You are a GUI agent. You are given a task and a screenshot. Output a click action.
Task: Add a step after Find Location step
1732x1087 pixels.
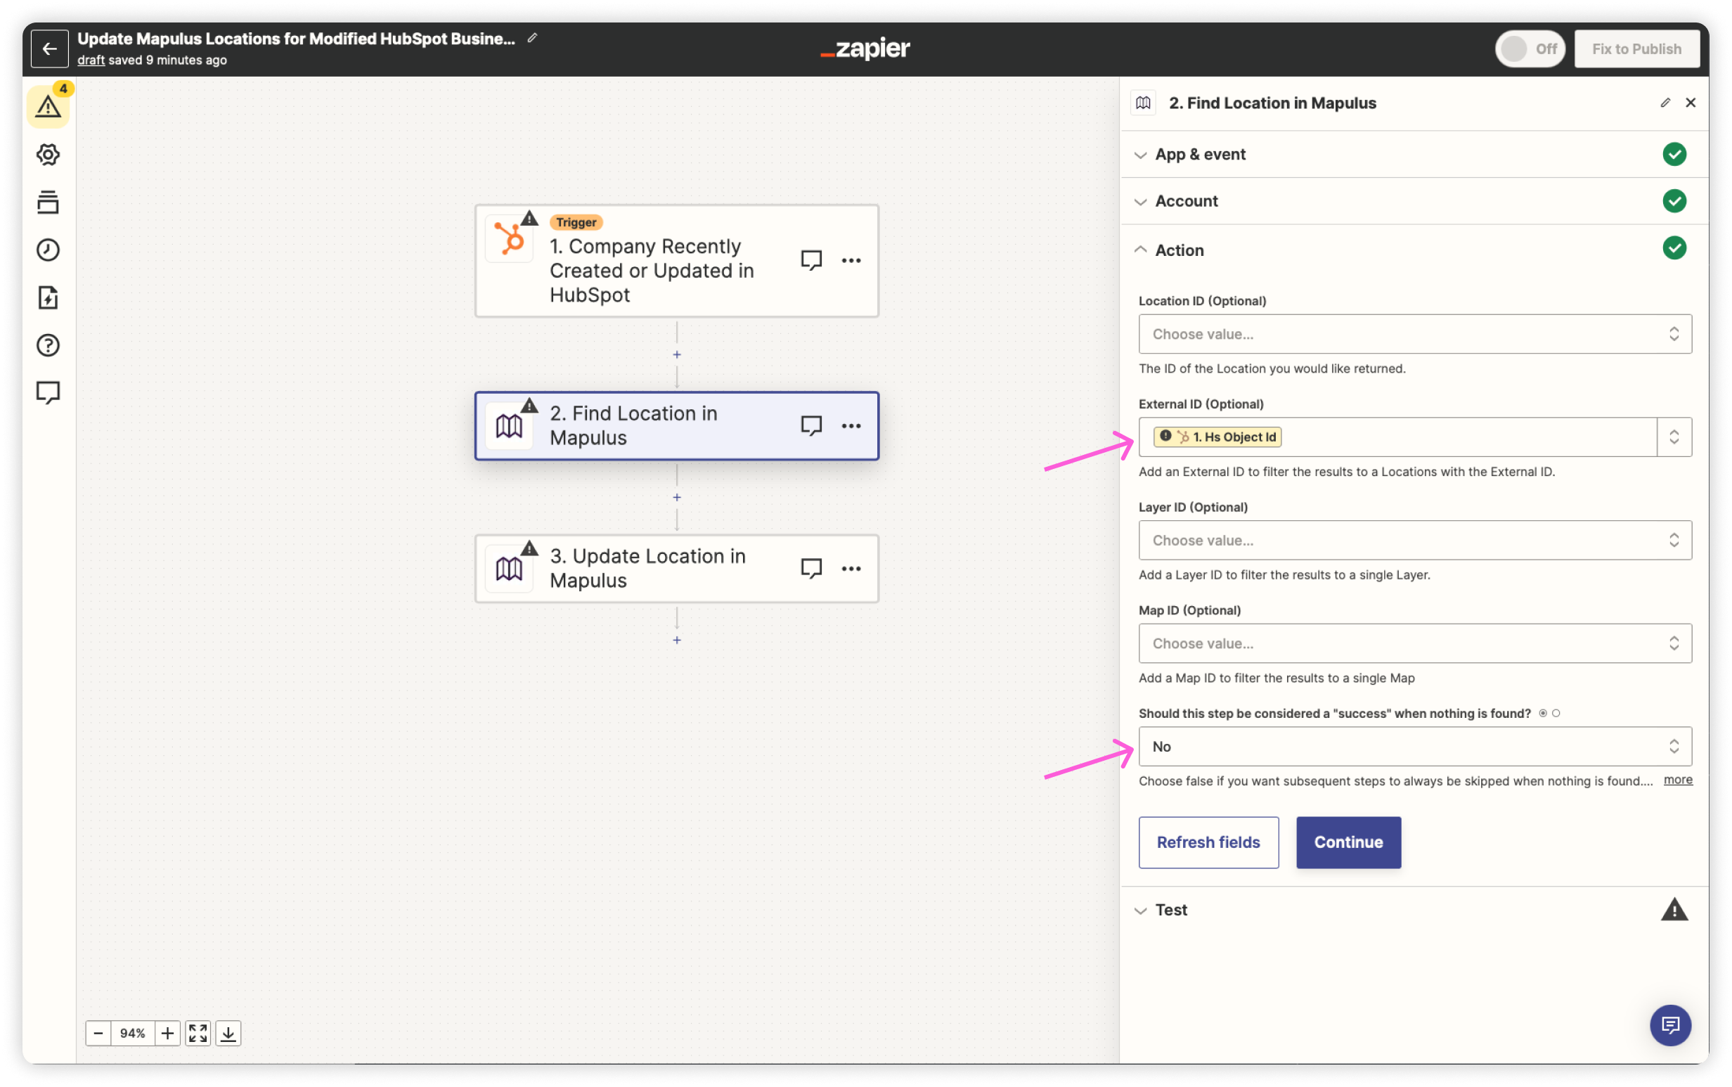[677, 497]
